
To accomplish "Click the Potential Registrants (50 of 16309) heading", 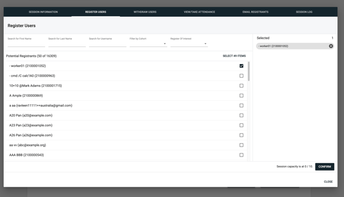I will click(x=31, y=56).
